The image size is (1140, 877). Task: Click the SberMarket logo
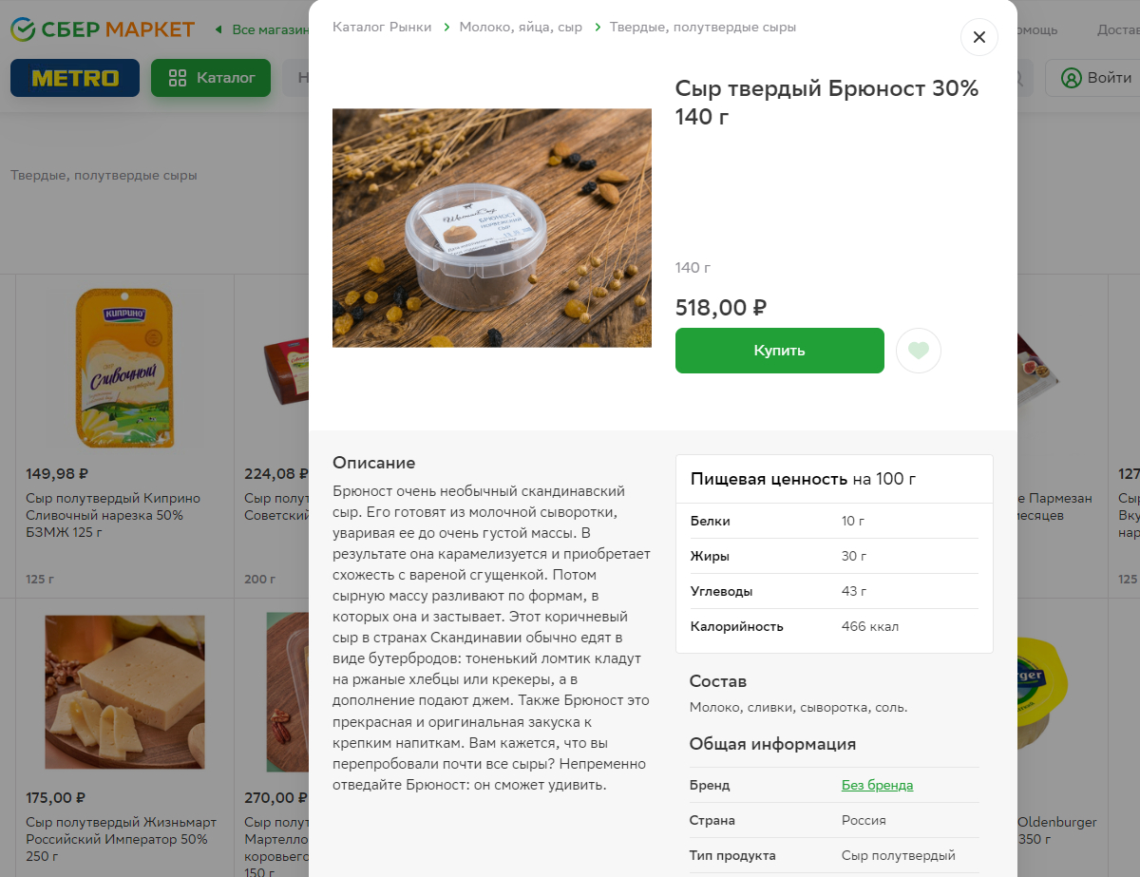coord(103,29)
